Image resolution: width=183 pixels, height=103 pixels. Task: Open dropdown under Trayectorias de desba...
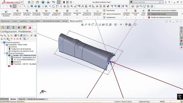coord(27,18)
